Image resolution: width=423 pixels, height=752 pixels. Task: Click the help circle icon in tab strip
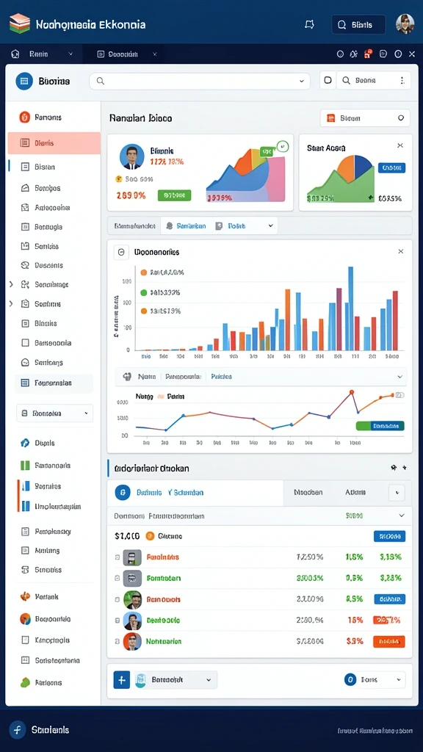click(398, 54)
